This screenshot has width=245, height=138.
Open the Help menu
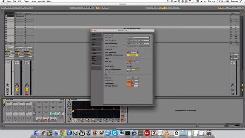[x=49, y=2]
